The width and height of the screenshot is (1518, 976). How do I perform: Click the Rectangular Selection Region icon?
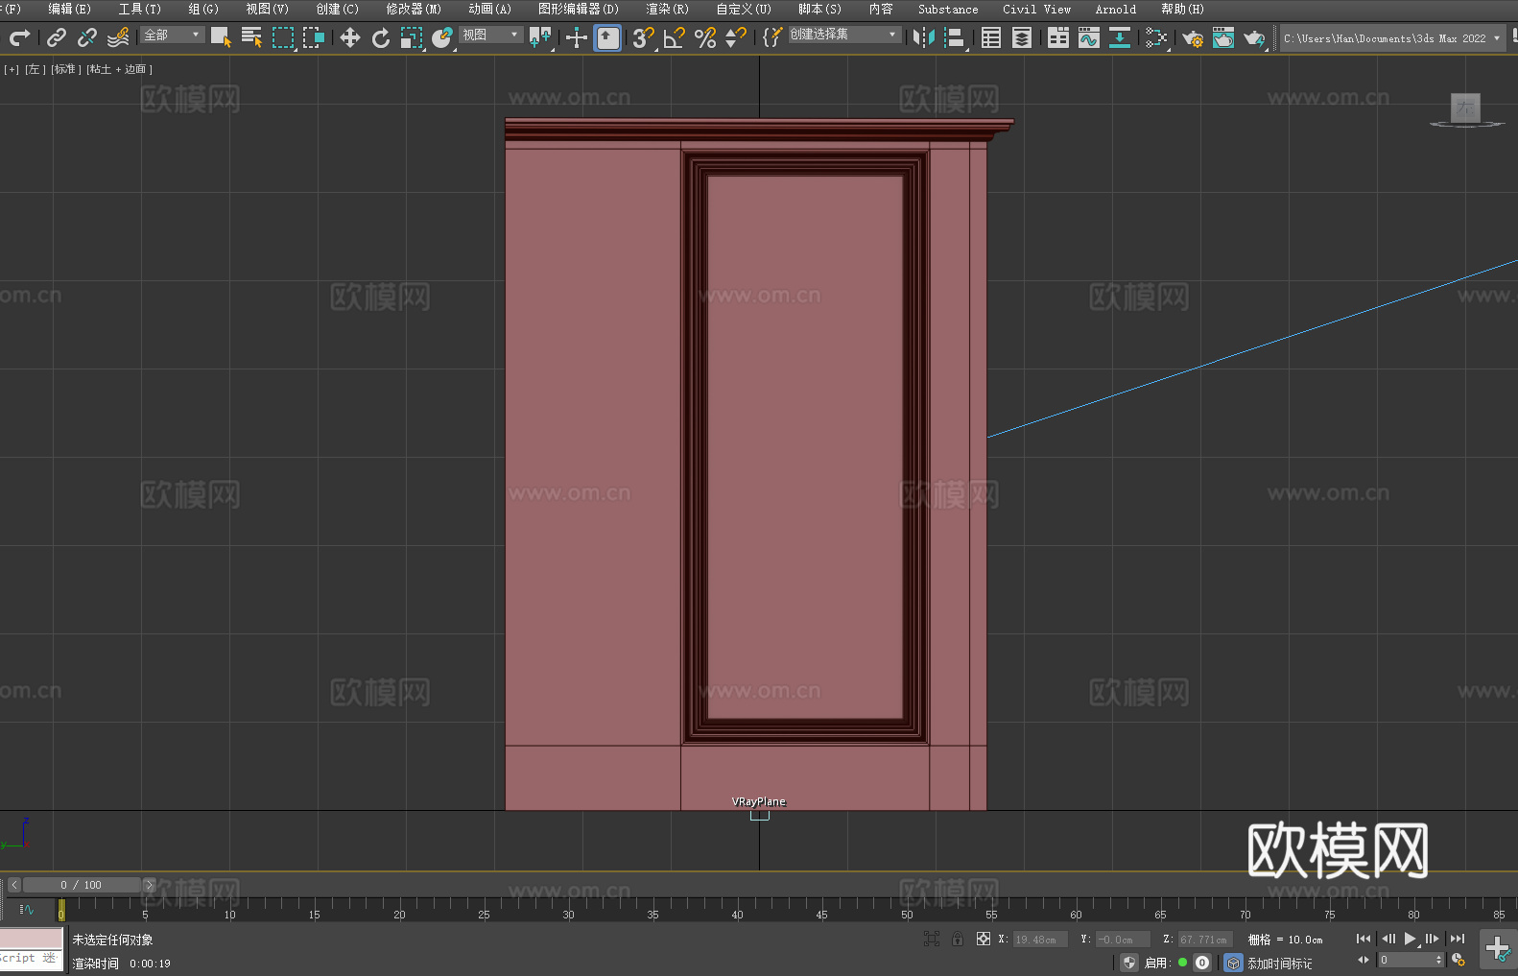click(x=283, y=37)
